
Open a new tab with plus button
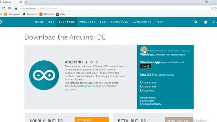point(27,2)
